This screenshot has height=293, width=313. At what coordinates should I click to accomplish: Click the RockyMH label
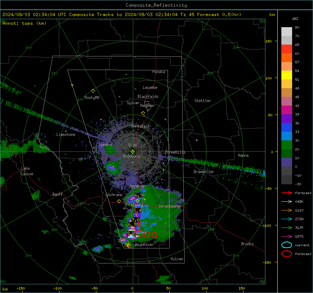[92, 98]
